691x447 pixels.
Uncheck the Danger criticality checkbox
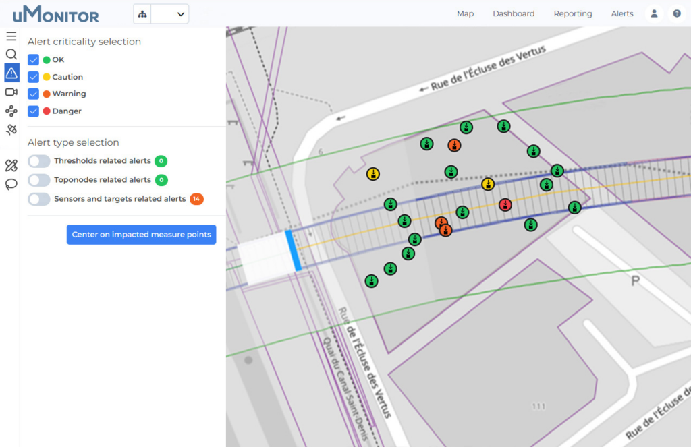point(33,111)
